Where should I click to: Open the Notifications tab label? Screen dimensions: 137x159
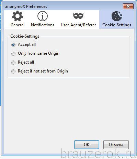click(43, 25)
